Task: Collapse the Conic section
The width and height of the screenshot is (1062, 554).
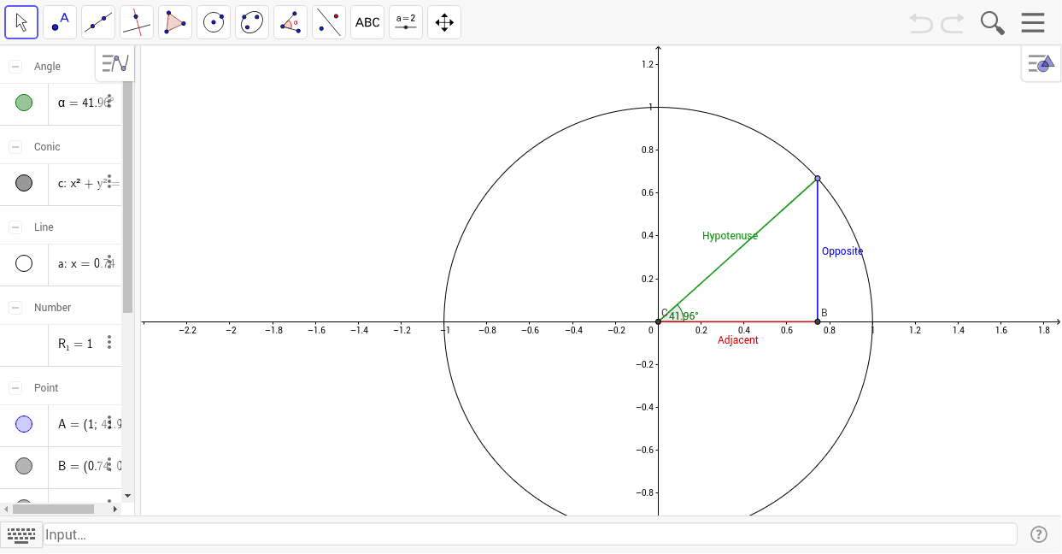Action: (x=14, y=146)
